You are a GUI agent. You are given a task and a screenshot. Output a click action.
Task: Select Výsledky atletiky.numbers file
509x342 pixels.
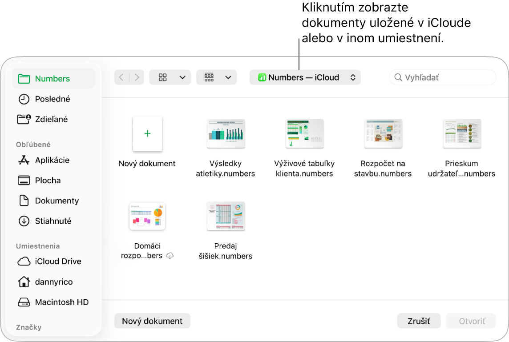pyautogui.click(x=226, y=134)
